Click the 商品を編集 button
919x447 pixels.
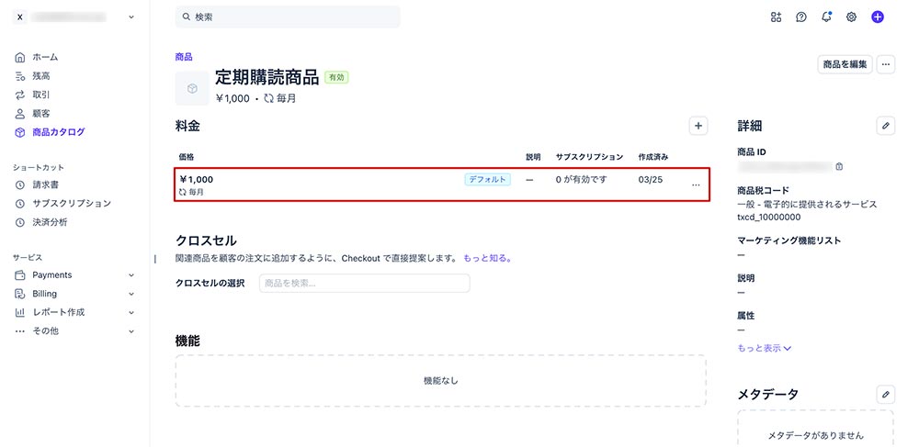[x=845, y=64]
